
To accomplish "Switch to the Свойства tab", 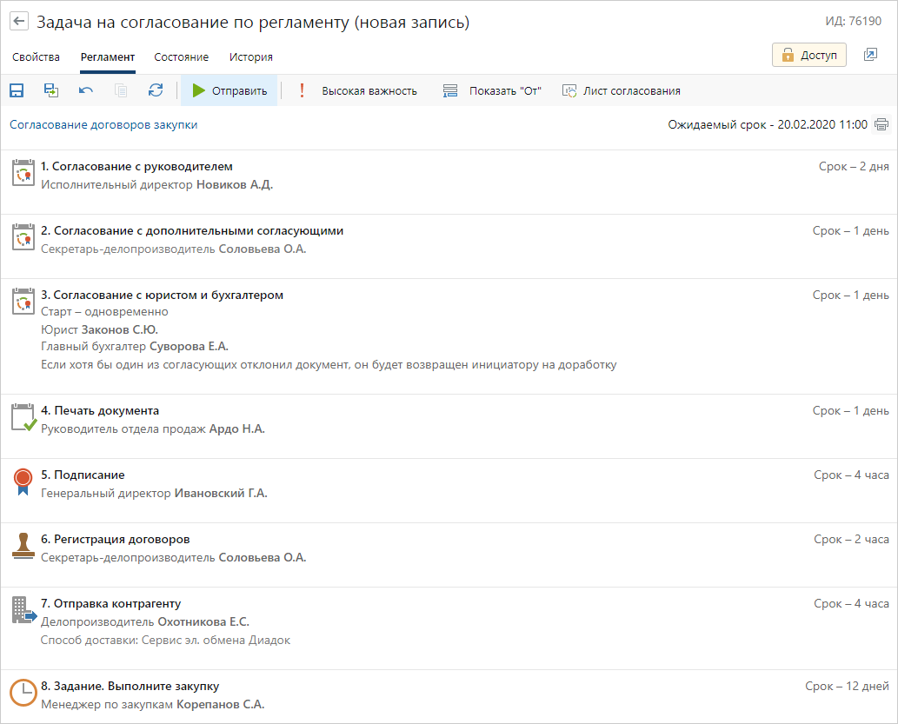I will coord(36,57).
